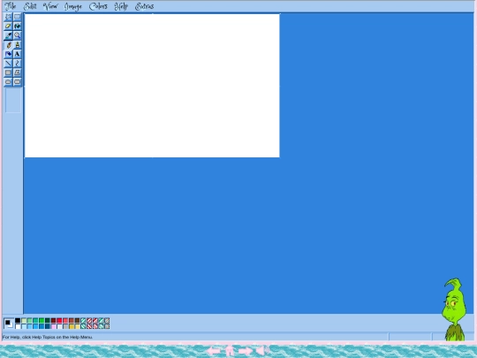Screen dimensions: 477x358
Task: Pick the bright green color swatch
Action: (42, 320)
